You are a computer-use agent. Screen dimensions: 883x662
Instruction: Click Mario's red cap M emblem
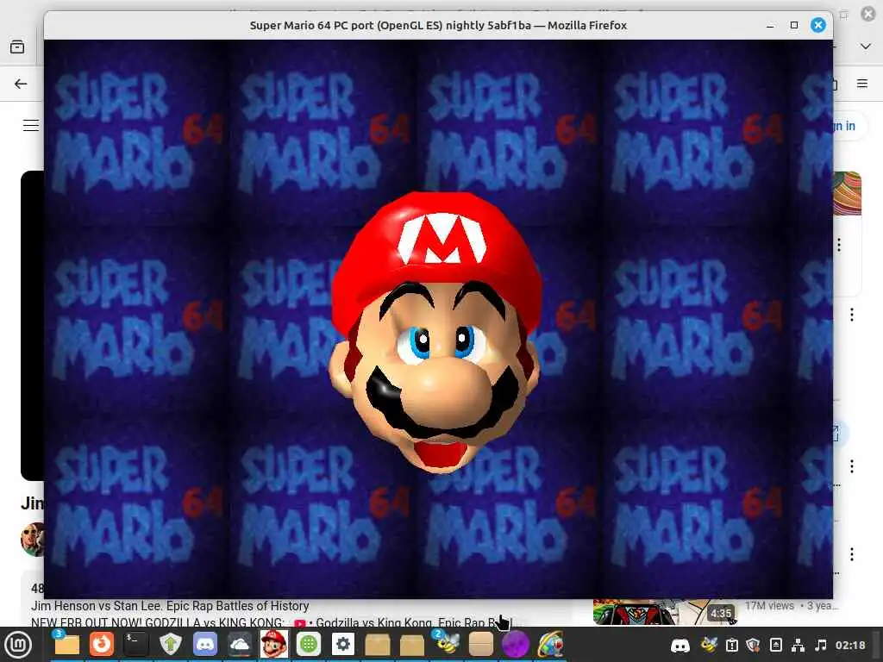pyautogui.click(x=442, y=238)
